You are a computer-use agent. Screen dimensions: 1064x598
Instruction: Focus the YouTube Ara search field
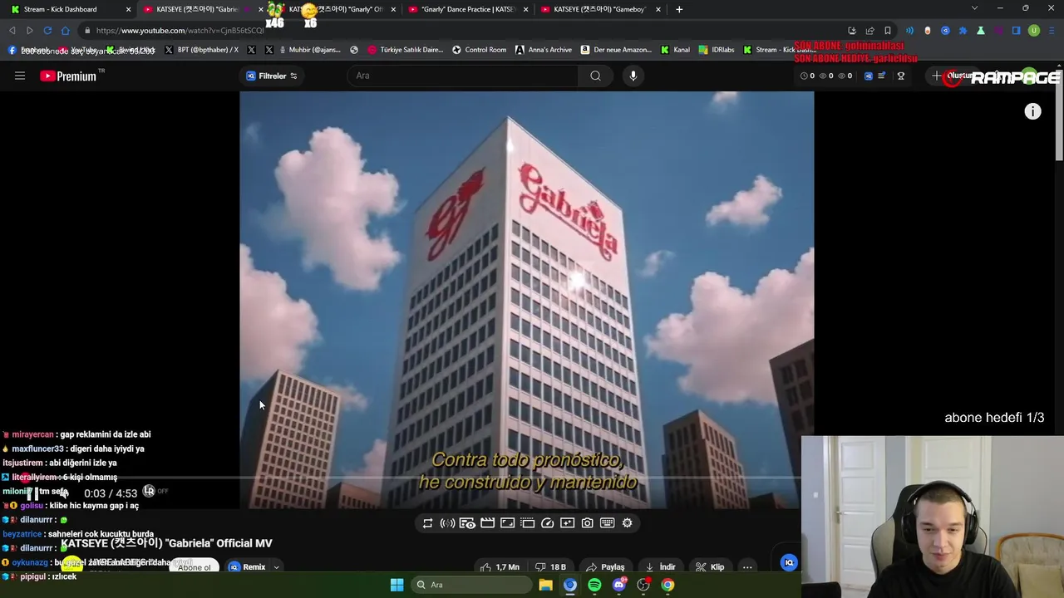(462, 76)
